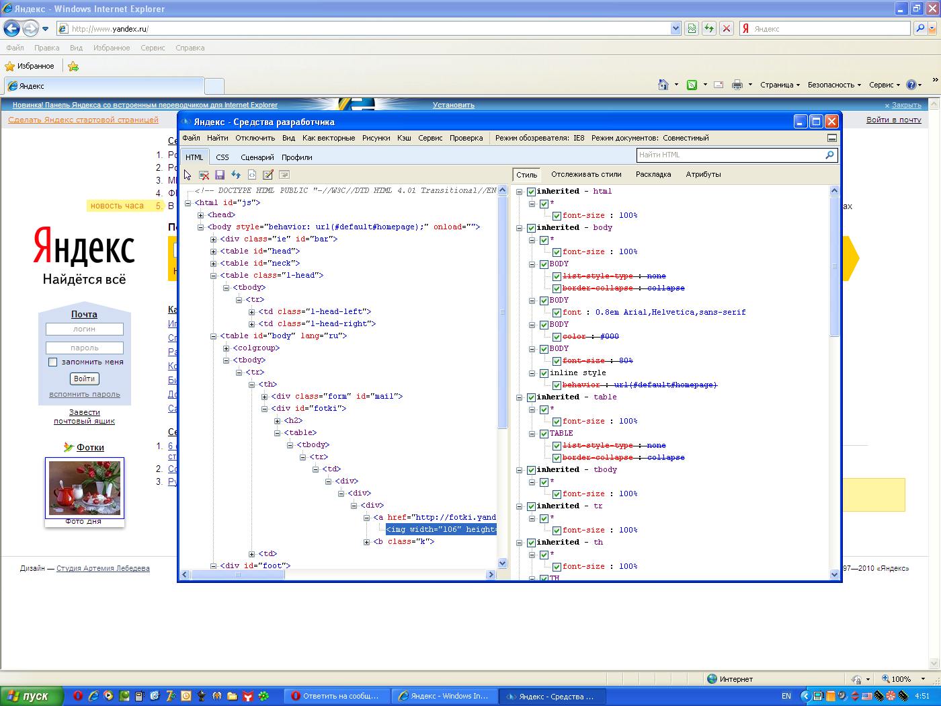Expand the <head> tree node
Screen dimensions: 941x706
(200, 215)
